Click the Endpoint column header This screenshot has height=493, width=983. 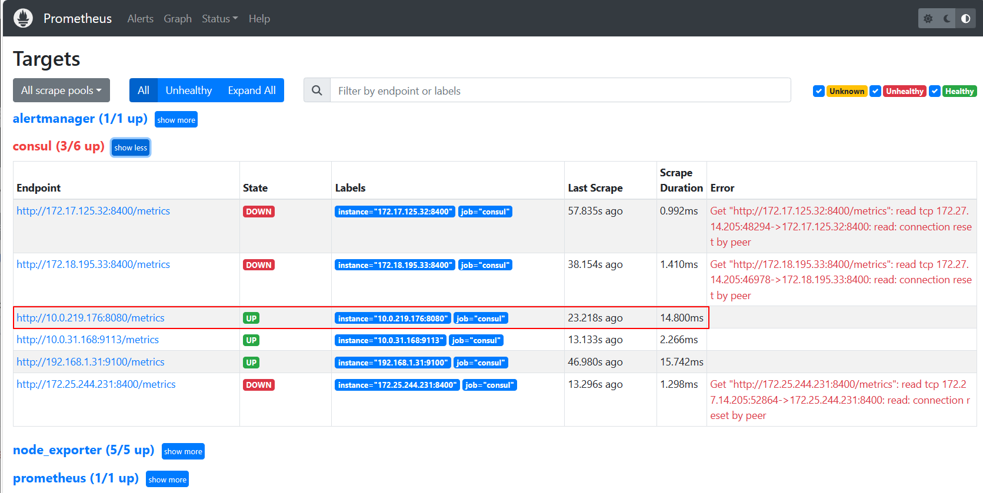click(38, 188)
